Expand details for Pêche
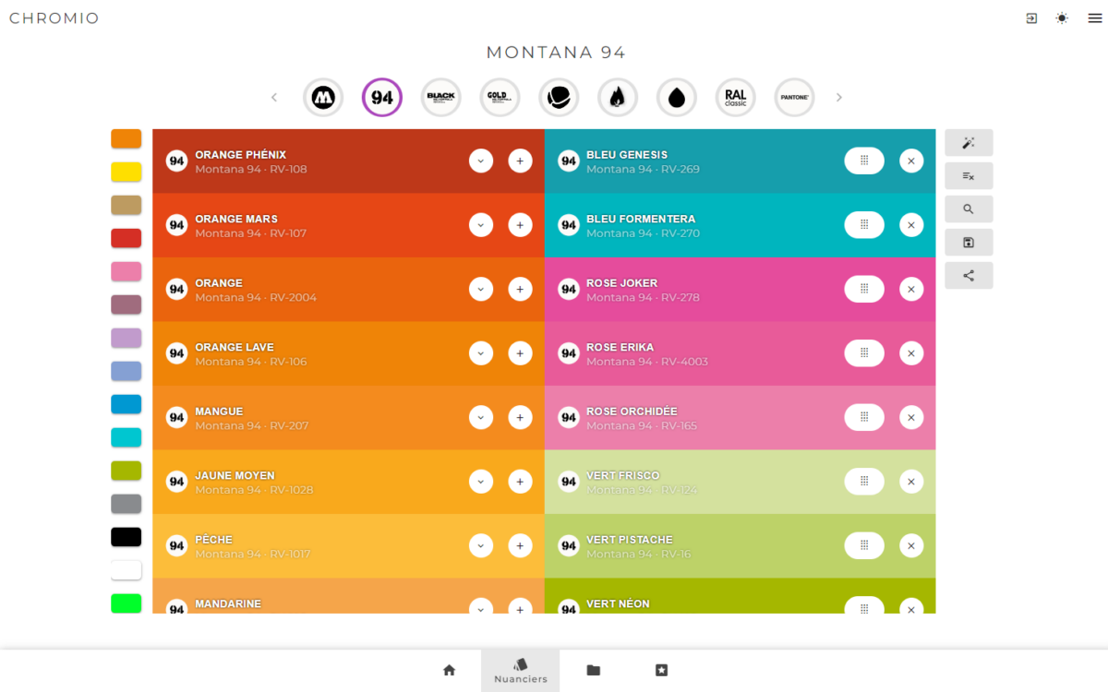 pyautogui.click(x=481, y=545)
